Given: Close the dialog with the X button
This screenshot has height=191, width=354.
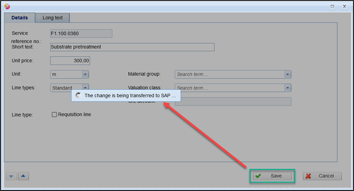Looking at the screenshot, I should [344, 7].
